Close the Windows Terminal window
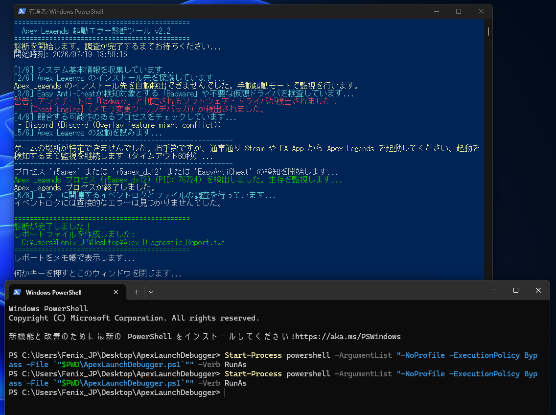556x415 pixels. point(538,290)
